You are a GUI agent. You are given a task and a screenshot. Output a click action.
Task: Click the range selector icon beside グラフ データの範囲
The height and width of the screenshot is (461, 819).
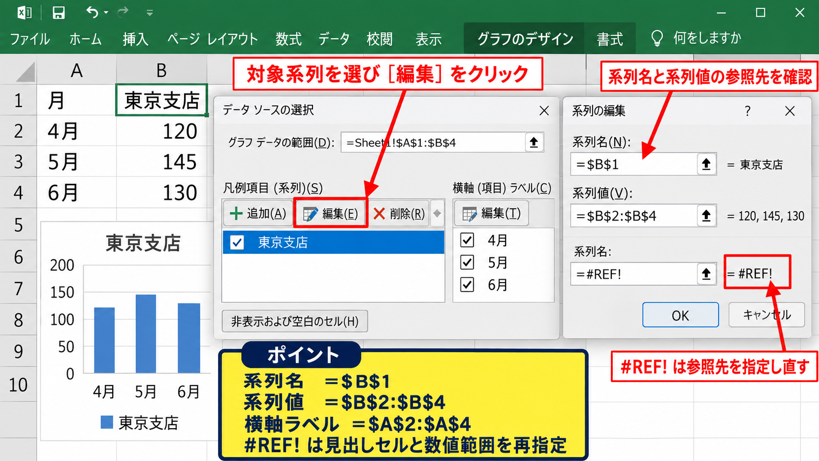pyautogui.click(x=534, y=143)
